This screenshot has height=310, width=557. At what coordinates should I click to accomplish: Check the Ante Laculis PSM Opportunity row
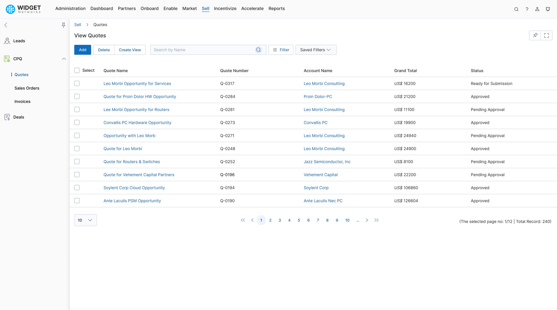(x=77, y=201)
